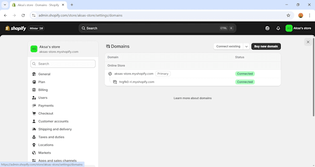The width and height of the screenshot is (315, 167).
Task: Click the Primary badge
Action: tap(163, 74)
